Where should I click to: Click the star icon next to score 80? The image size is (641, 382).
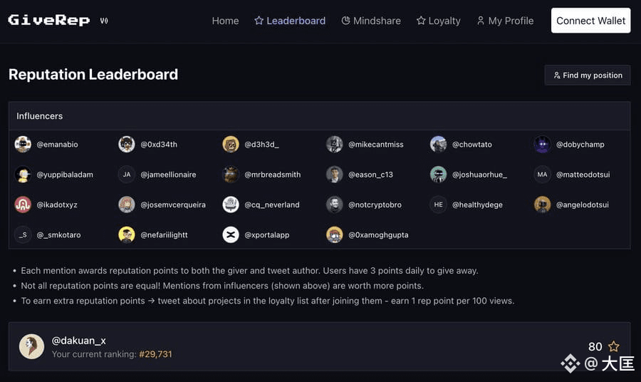tap(614, 346)
